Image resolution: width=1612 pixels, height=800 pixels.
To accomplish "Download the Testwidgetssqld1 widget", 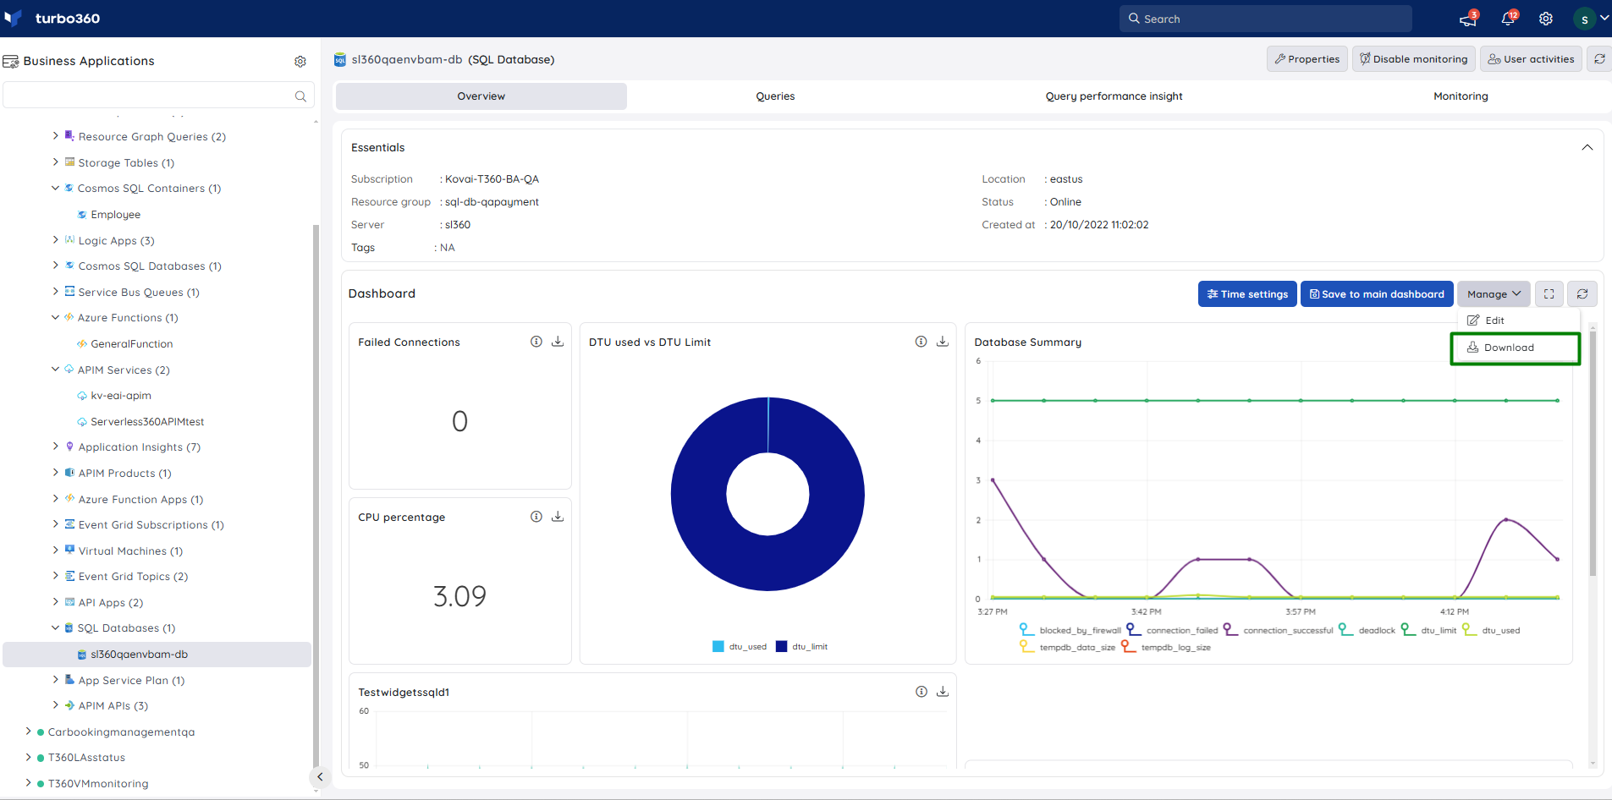I will point(943,692).
